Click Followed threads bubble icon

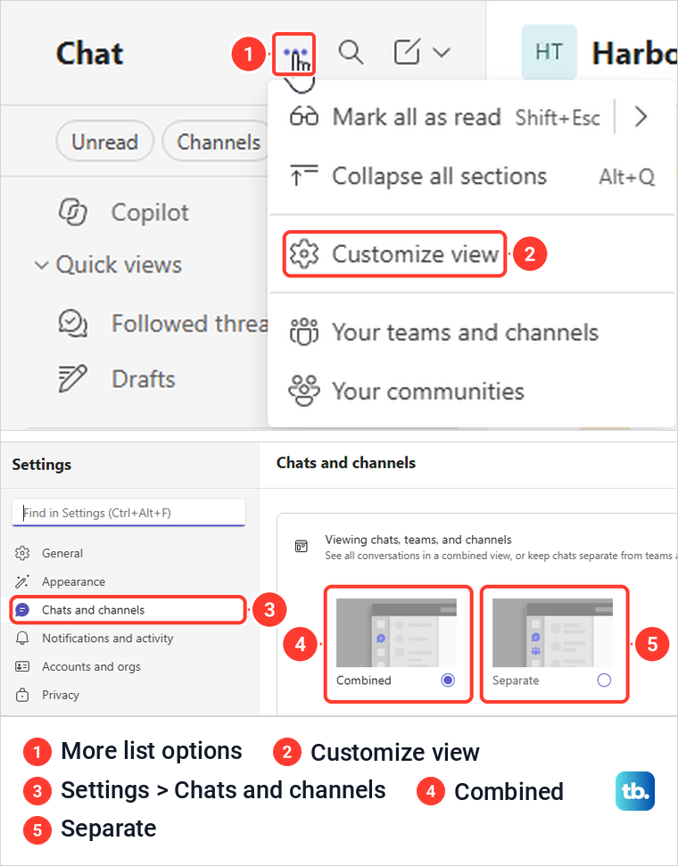point(73,324)
